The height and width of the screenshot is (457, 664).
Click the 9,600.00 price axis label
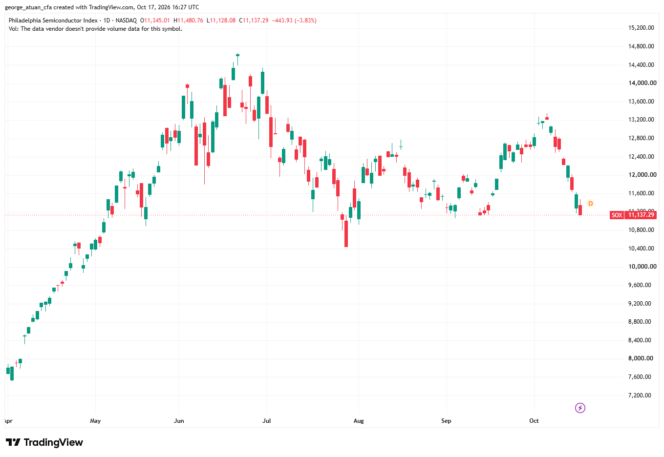pyautogui.click(x=640, y=285)
